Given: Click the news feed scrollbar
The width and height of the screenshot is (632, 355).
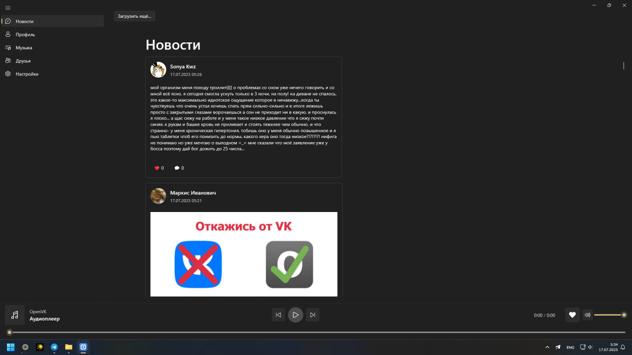Looking at the screenshot, I should click(623, 66).
